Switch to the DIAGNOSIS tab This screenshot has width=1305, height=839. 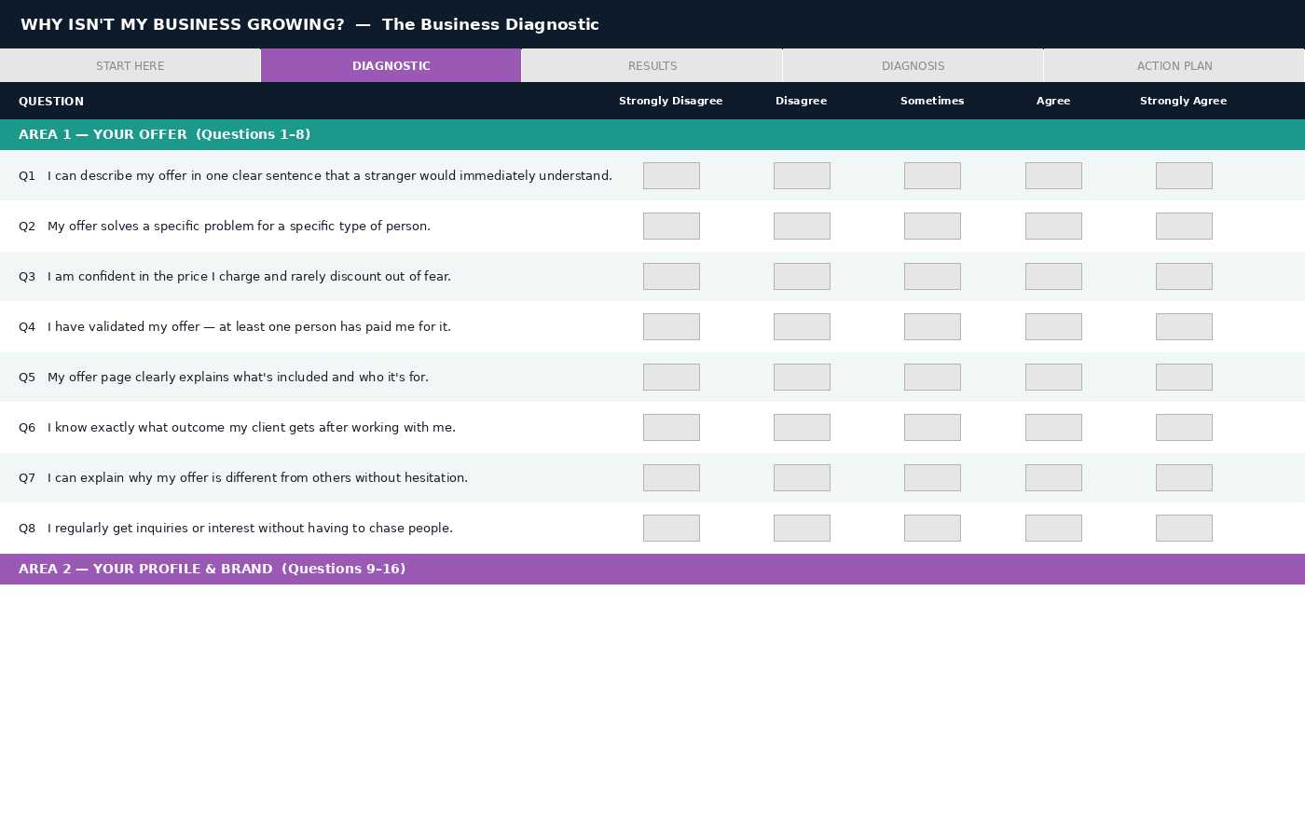tap(913, 65)
